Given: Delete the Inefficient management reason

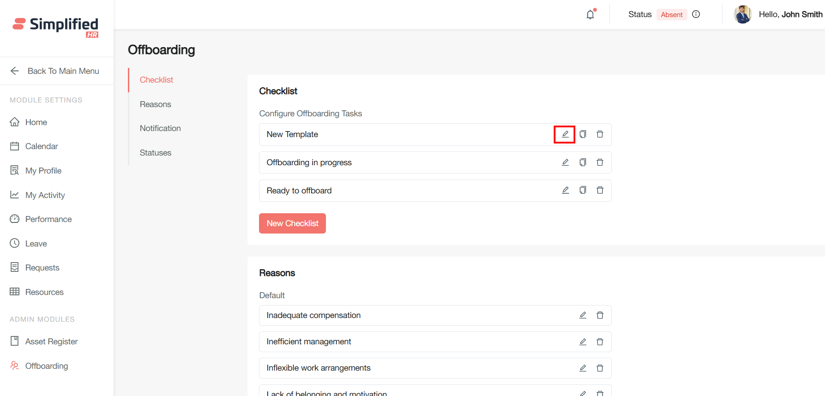Looking at the screenshot, I should 600,342.
